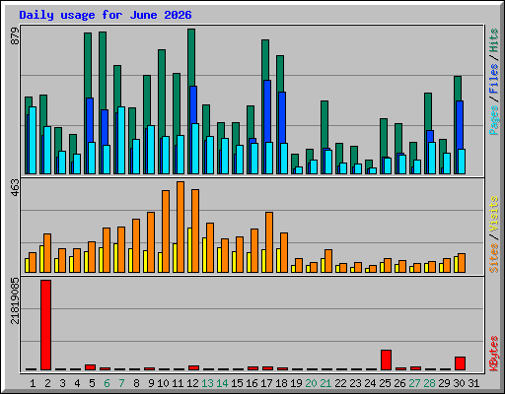Viewport: 505px width, 394px height.
Task: Click the Visits legend label
Action: click(493, 215)
